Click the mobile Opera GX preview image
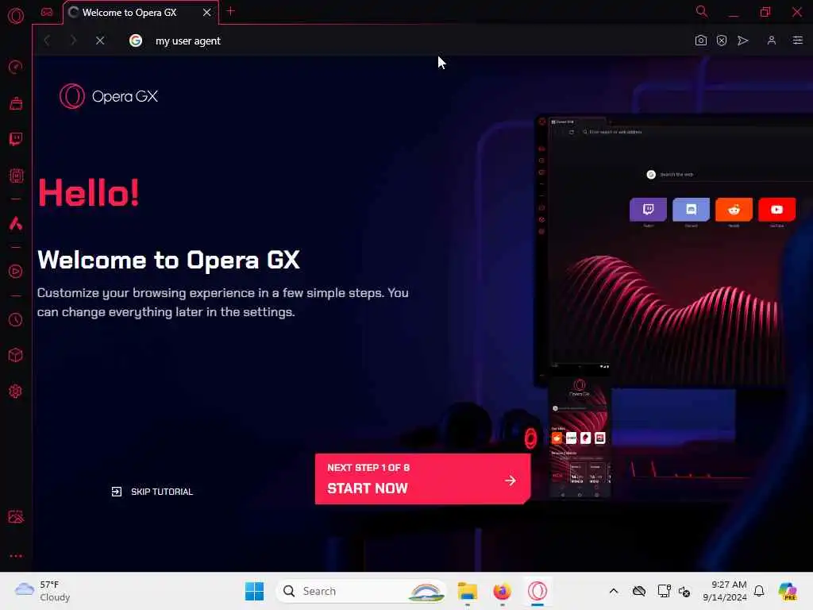 [579, 431]
